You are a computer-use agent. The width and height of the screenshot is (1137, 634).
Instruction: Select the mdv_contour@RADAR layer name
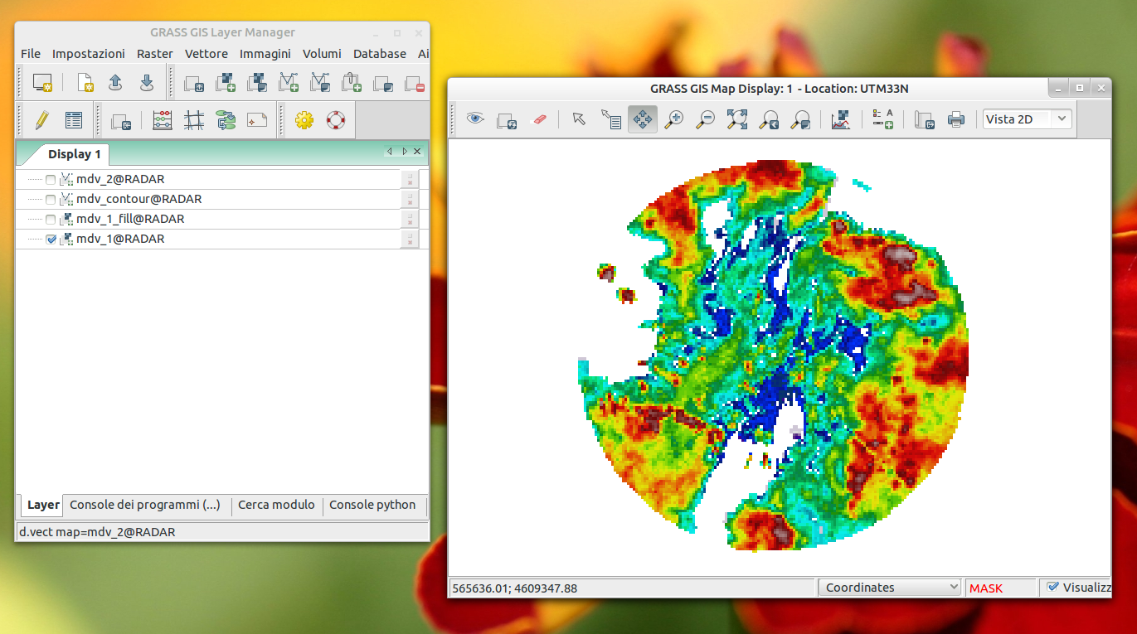[x=139, y=200]
